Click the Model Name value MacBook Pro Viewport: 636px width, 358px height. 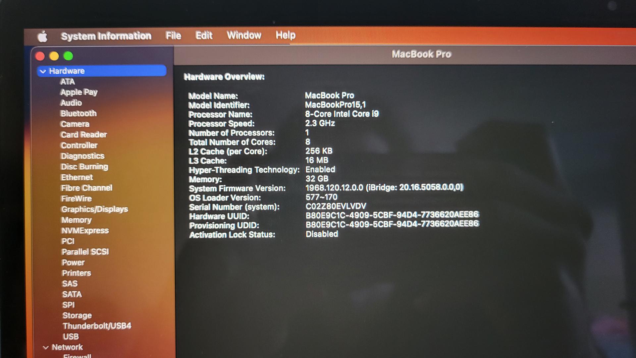(x=330, y=95)
